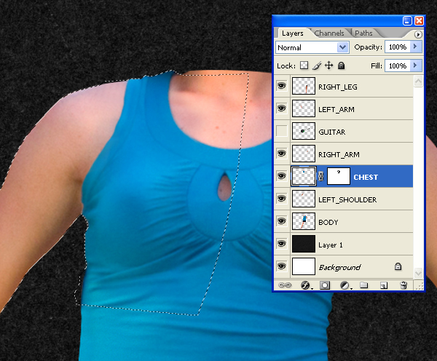Create a new layer icon
The image size is (437, 361).
(x=384, y=285)
